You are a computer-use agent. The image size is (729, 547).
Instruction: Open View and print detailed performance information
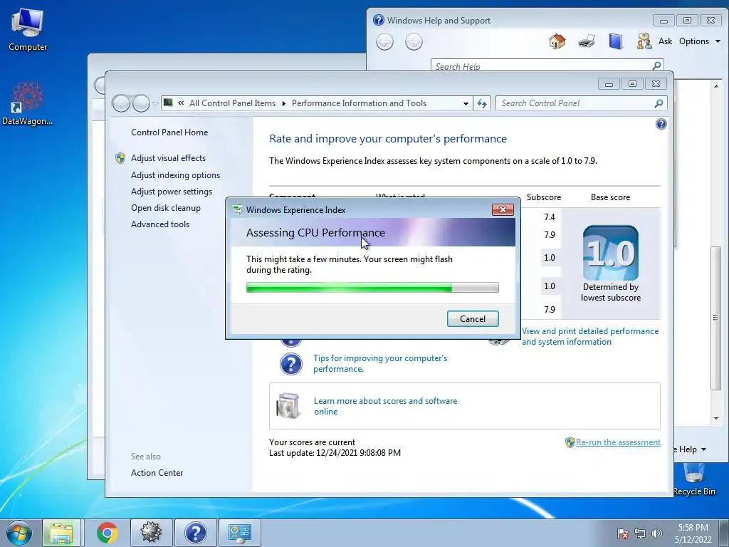pos(590,336)
